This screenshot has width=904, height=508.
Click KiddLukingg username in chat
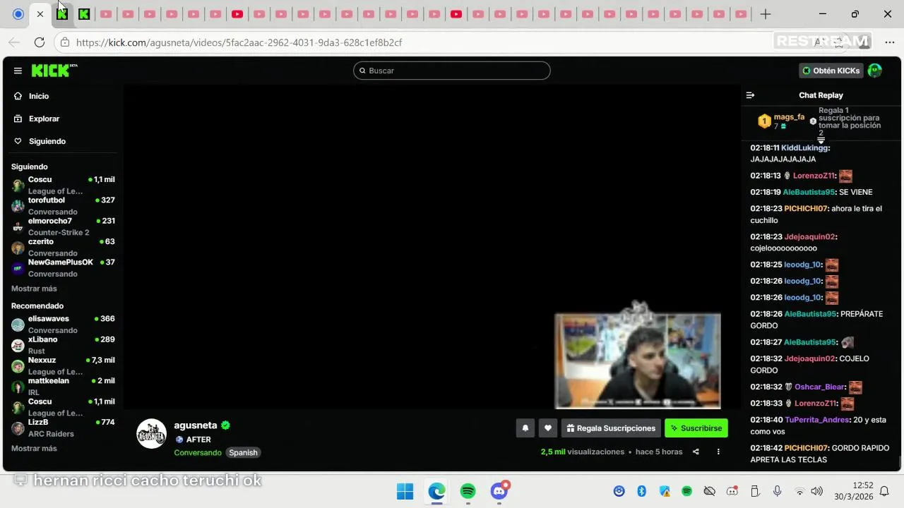click(804, 148)
